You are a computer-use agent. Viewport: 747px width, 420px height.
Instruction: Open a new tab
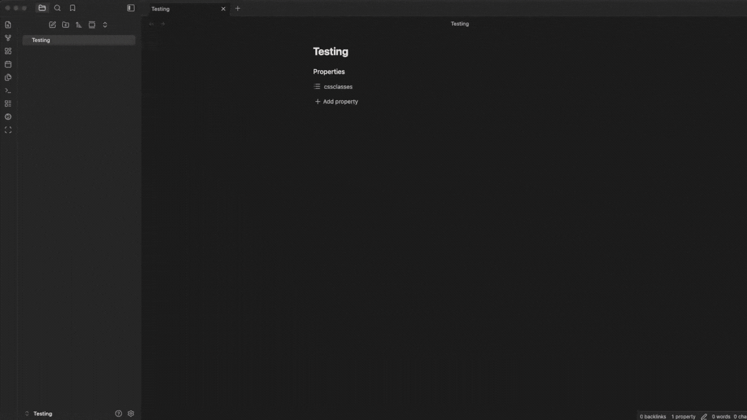click(x=238, y=8)
